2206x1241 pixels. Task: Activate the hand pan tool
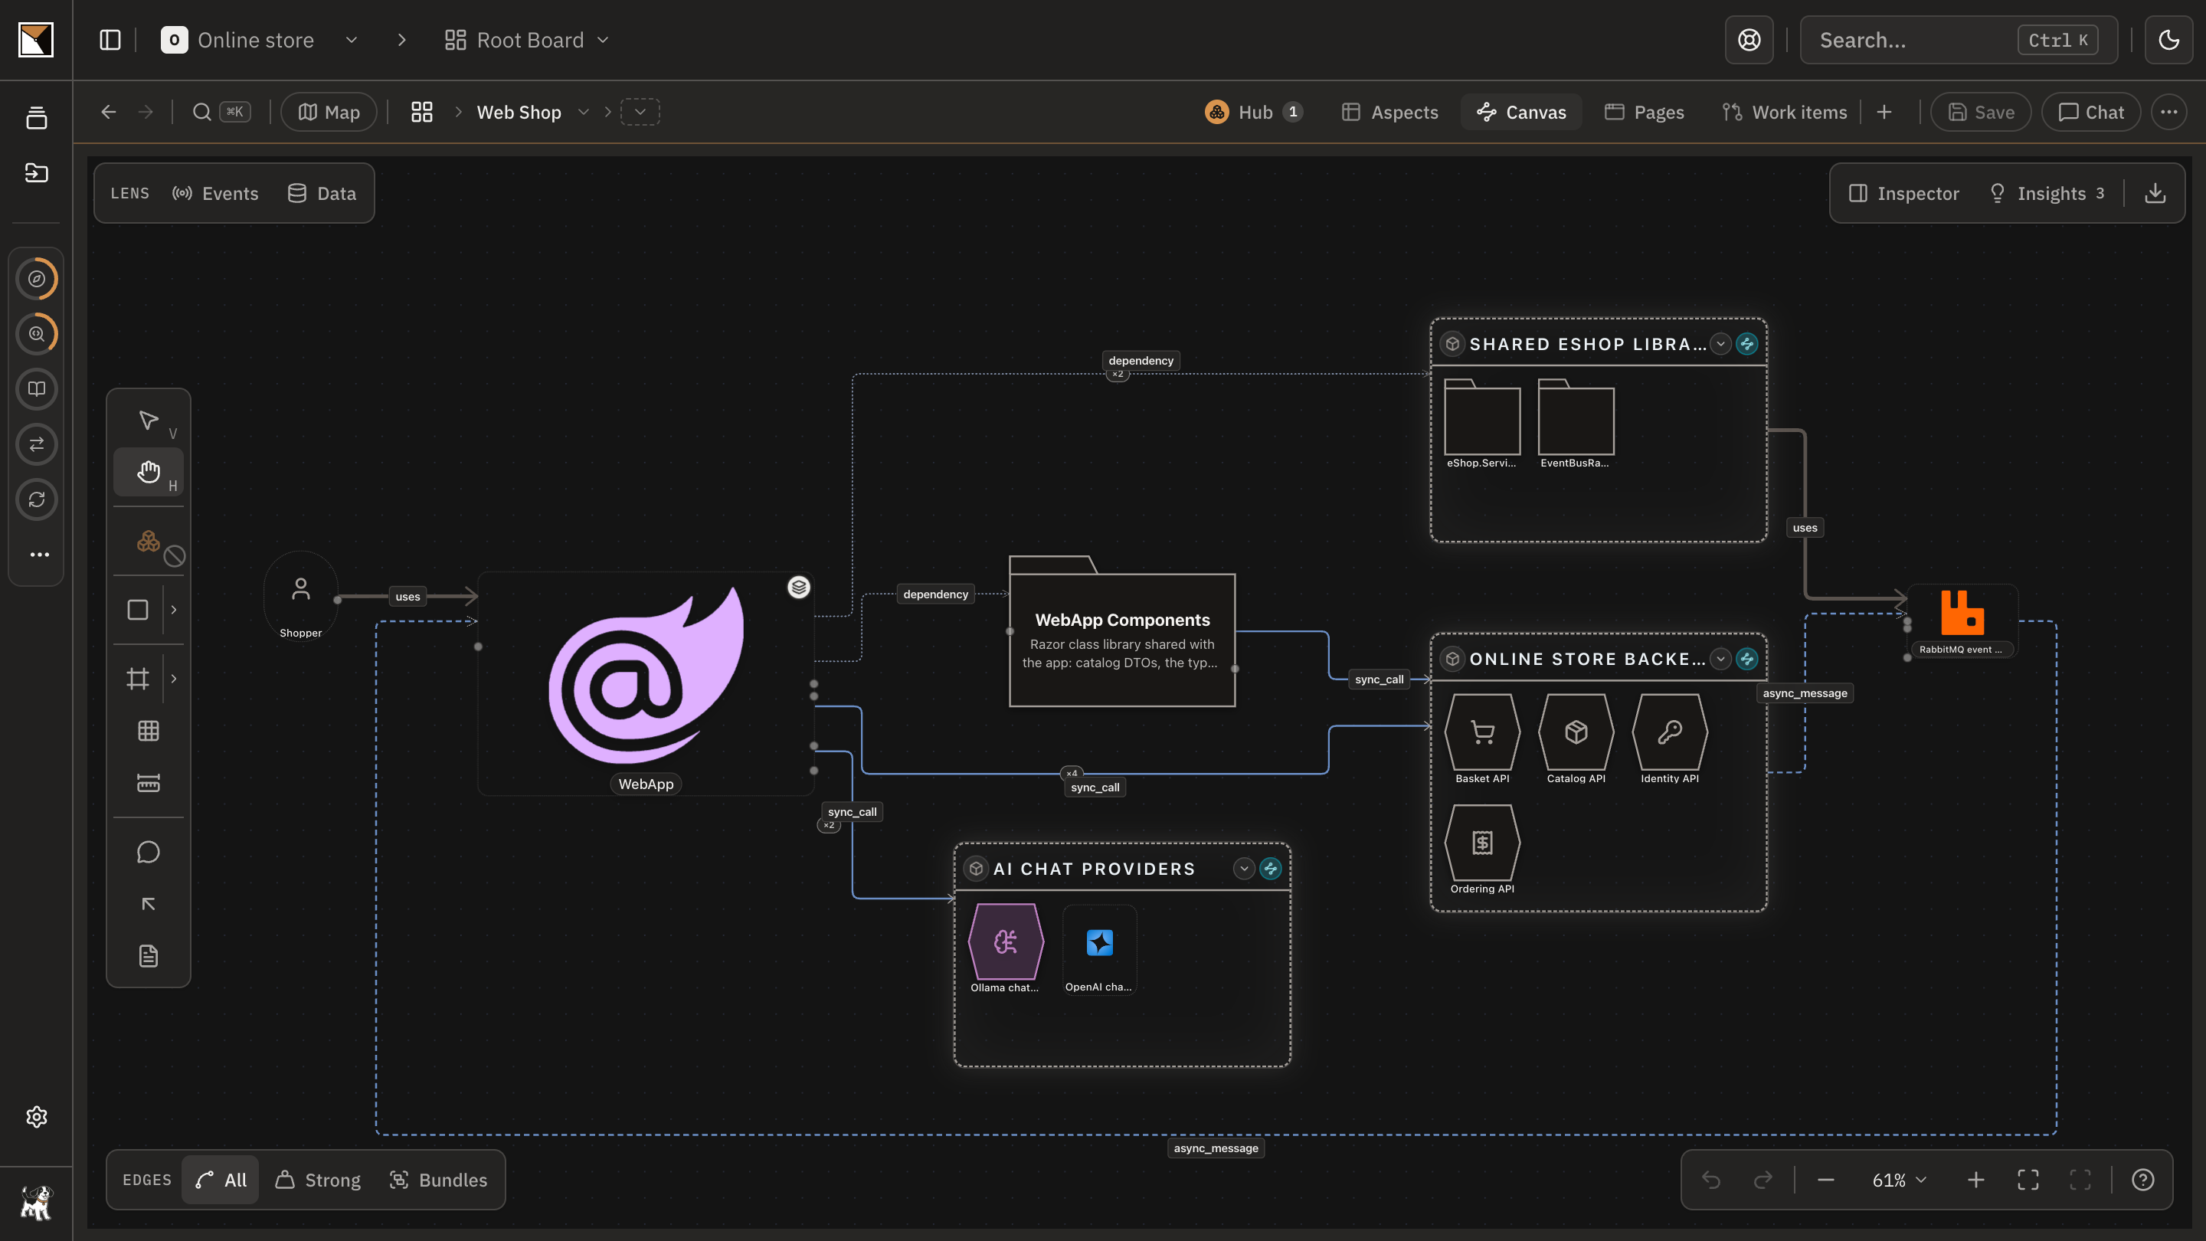pyautogui.click(x=148, y=472)
